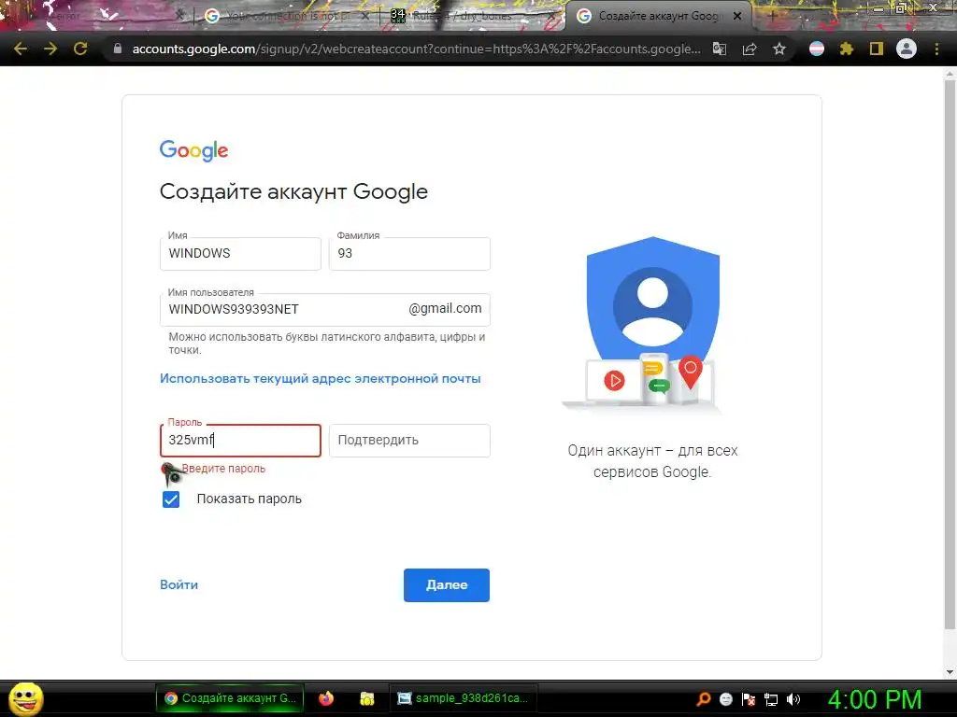Image resolution: width=957 pixels, height=717 pixels.
Task: Open a new tab with the plus button
Action: point(771,16)
